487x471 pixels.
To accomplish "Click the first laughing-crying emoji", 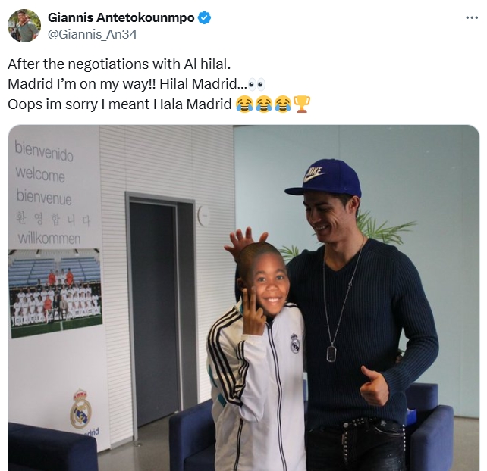I will tap(244, 104).
